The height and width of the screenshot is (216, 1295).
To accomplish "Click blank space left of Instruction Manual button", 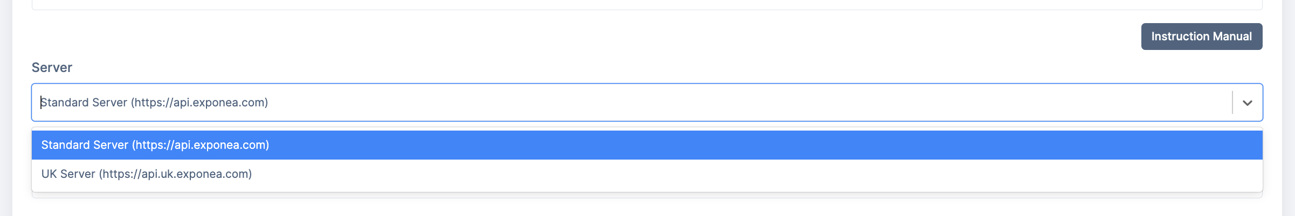I will point(809,37).
